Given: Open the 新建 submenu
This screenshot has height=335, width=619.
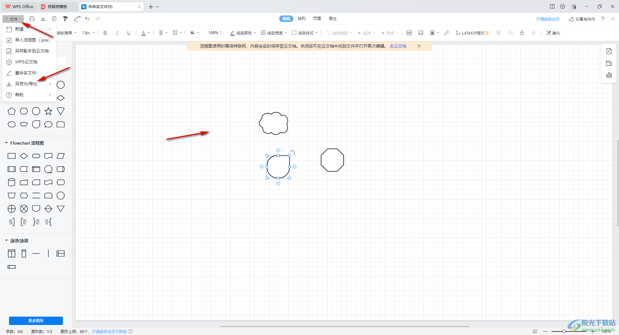Looking at the screenshot, I should [x=29, y=29].
